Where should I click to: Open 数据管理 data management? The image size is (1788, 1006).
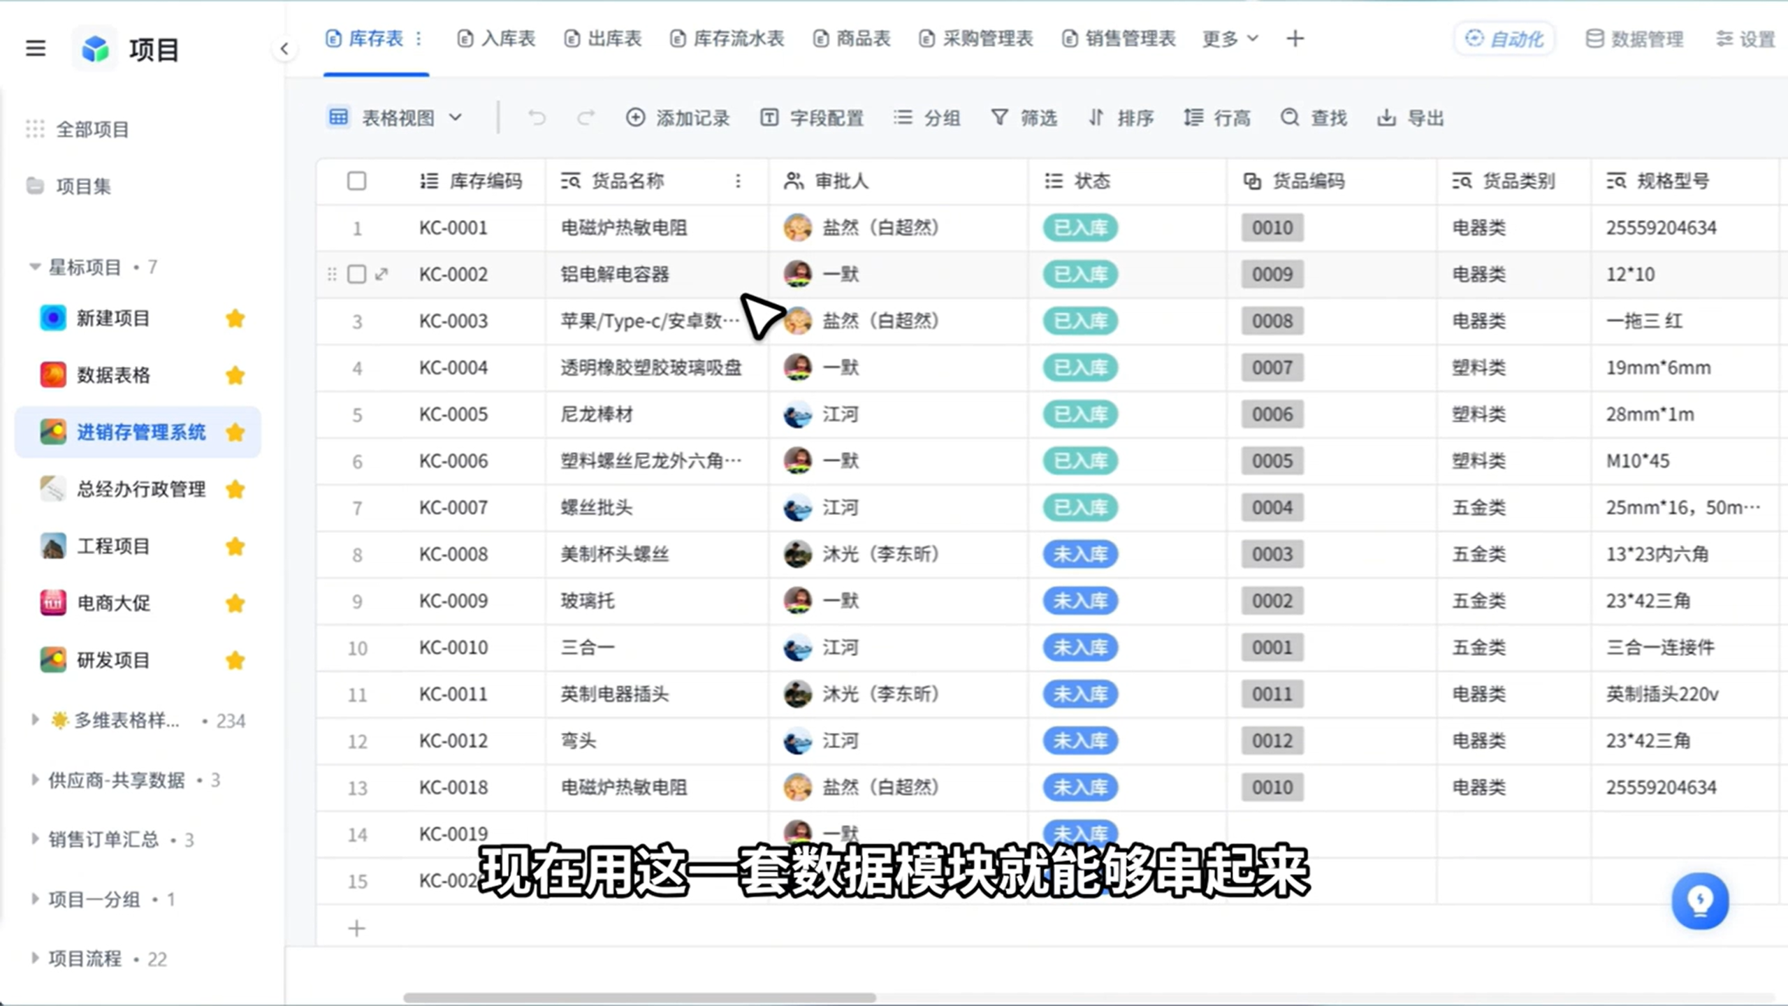(1634, 38)
